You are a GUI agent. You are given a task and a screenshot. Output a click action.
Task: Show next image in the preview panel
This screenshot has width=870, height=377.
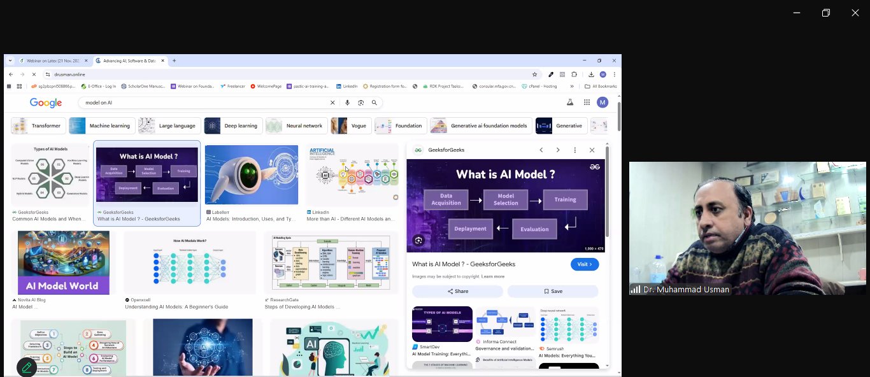tap(558, 150)
